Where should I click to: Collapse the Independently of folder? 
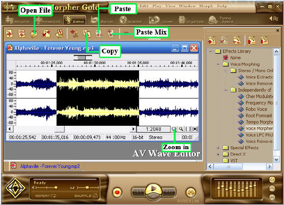[x=226, y=90]
